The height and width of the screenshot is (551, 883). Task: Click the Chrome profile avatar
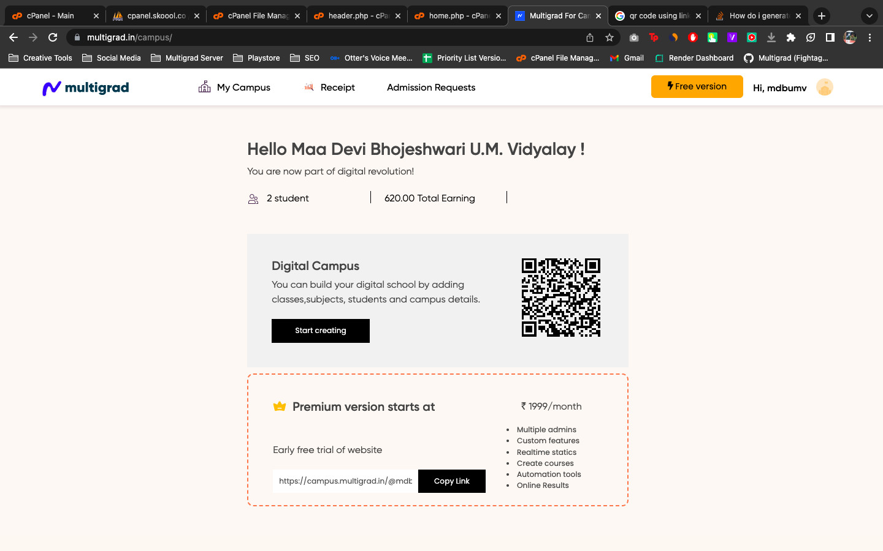850,37
